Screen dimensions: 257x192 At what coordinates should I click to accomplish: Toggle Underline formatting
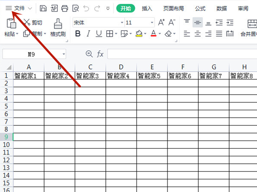(99, 33)
